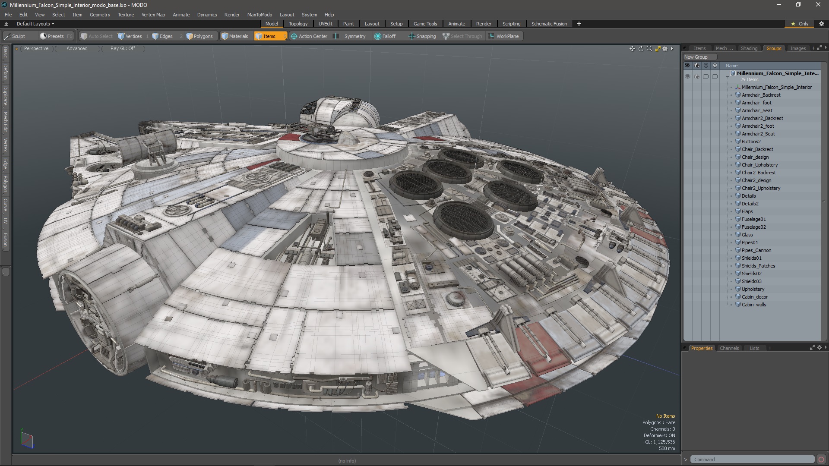Toggle the star Only button
The height and width of the screenshot is (466, 829).
click(799, 24)
